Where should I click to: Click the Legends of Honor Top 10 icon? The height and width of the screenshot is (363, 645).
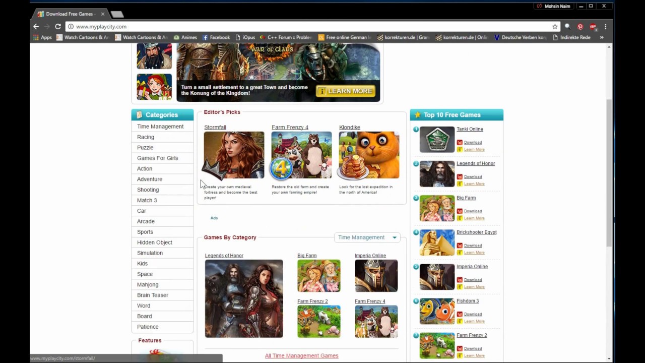coord(437,173)
